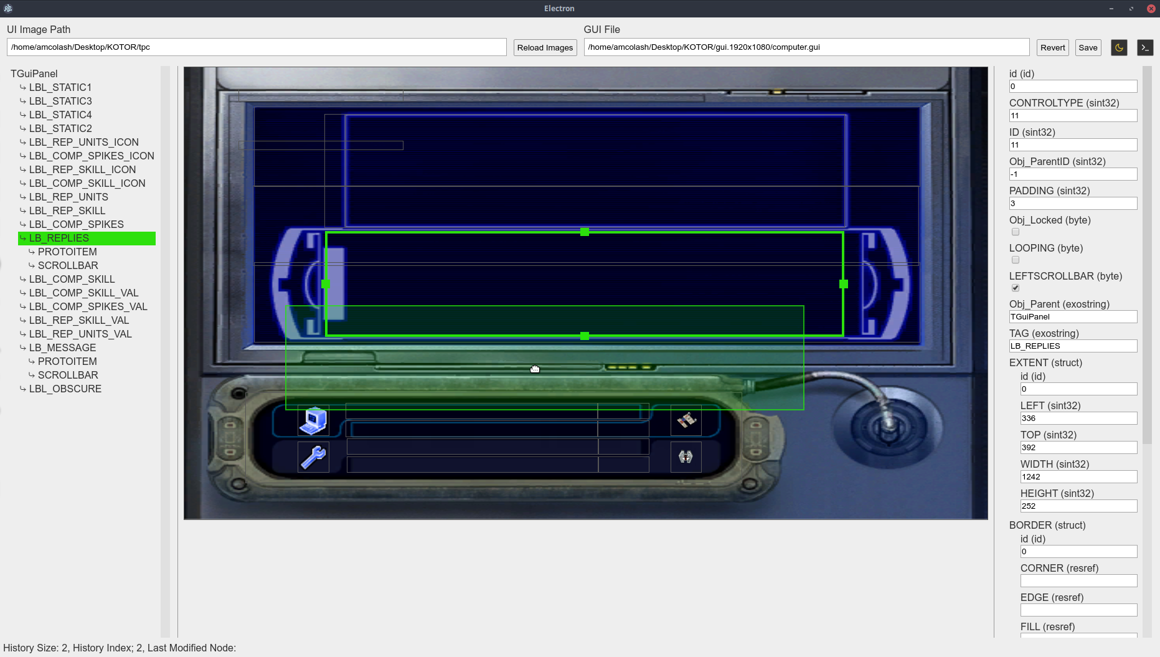This screenshot has height=657, width=1160.
Task: Select LBL_STATIC1 in the tree
Action: point(60,87)
